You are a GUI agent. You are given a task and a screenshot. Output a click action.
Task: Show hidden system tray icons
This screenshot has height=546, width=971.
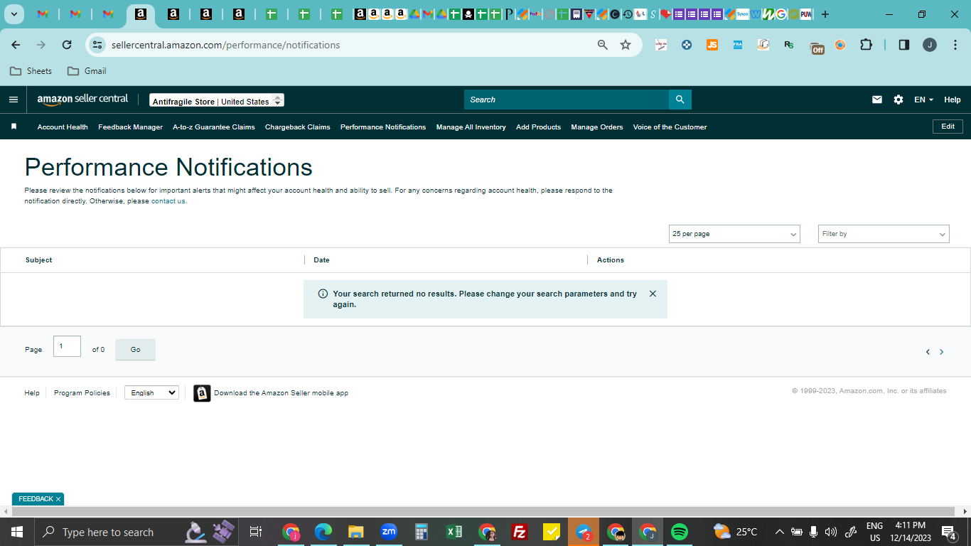click(780, 532)
